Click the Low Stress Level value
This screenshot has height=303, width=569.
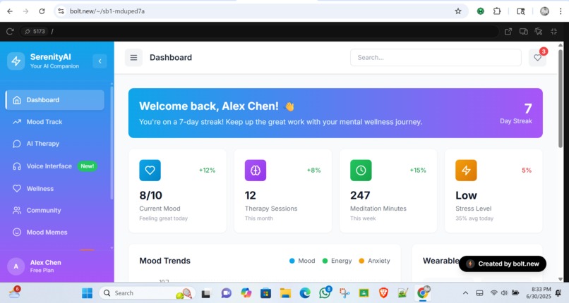click(x=467, y=195)
